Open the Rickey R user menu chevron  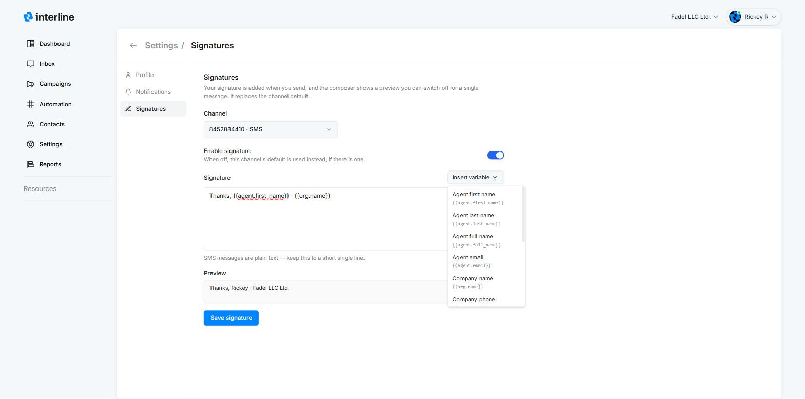pos(774,17)
